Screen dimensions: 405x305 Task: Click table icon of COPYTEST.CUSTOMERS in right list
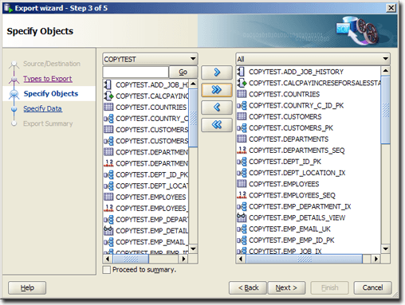242,116
